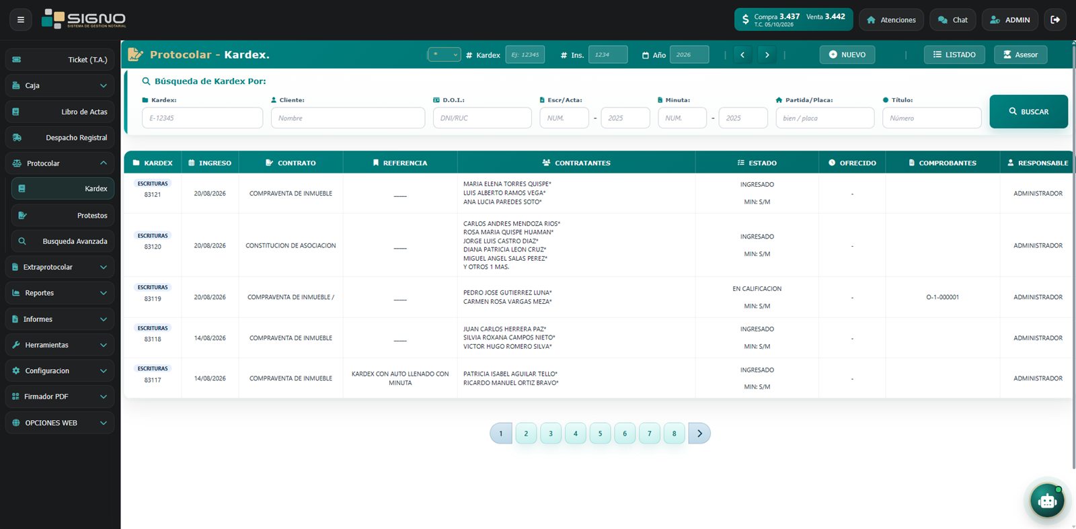The image size is (1076, 529).
Task: Click the Asesor button
Action: pos(1020,54)
